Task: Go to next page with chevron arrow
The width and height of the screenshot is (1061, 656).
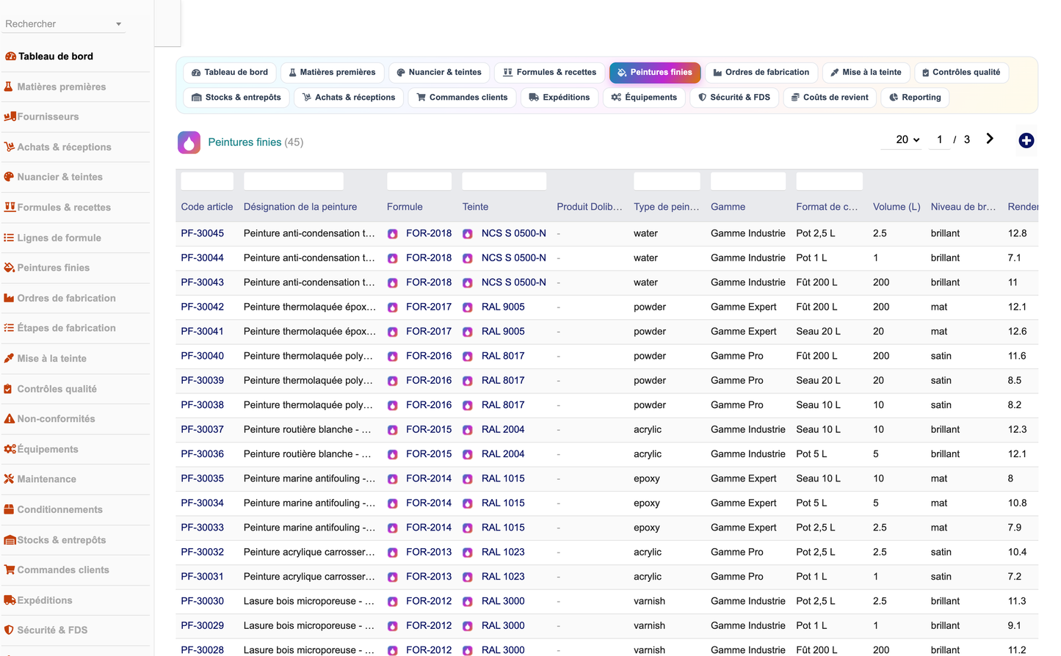Action: [x=990, y=139]
